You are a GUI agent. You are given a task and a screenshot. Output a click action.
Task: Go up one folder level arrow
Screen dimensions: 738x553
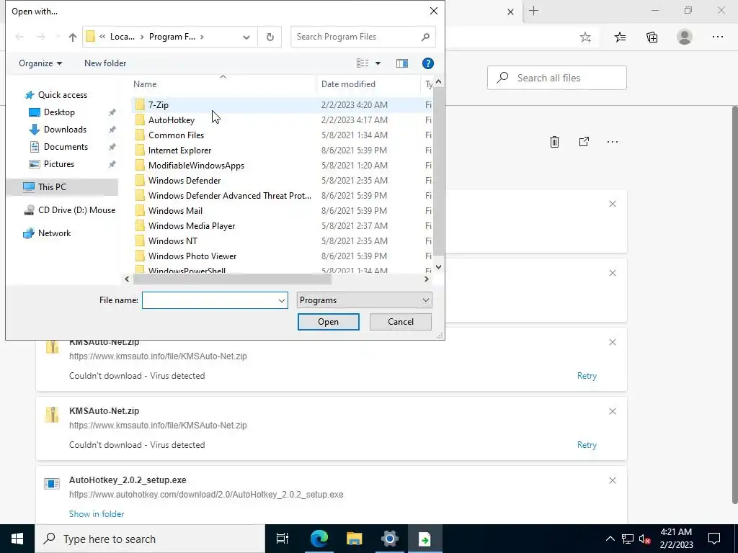[73, 37]
